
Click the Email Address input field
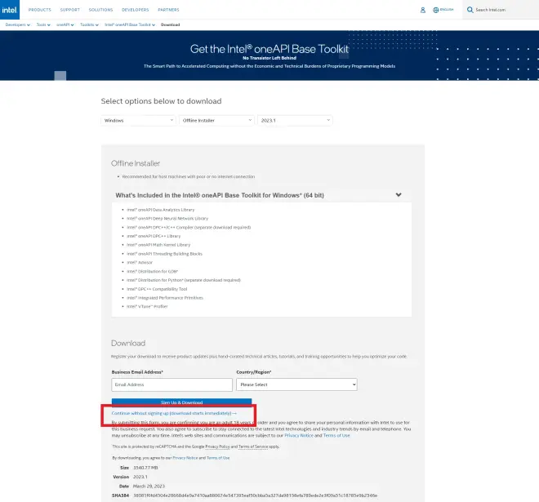(171, 384)
